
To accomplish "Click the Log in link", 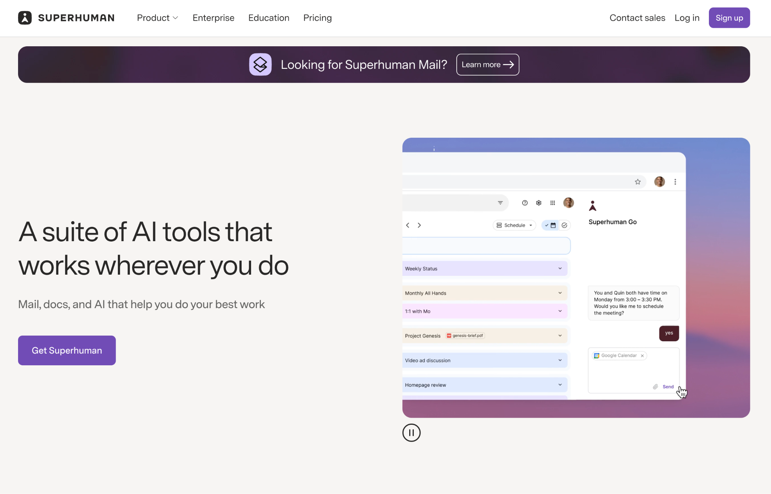I will (687, 18).
